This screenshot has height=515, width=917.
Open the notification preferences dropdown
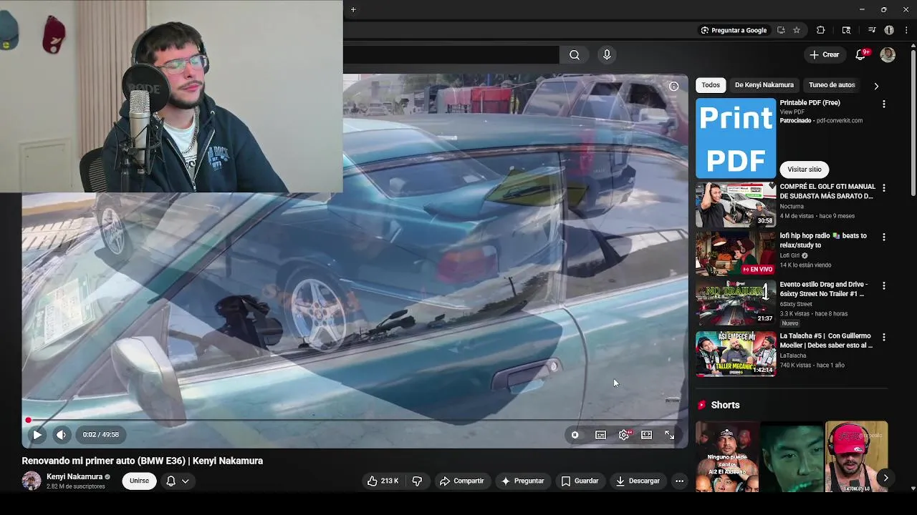178,481
